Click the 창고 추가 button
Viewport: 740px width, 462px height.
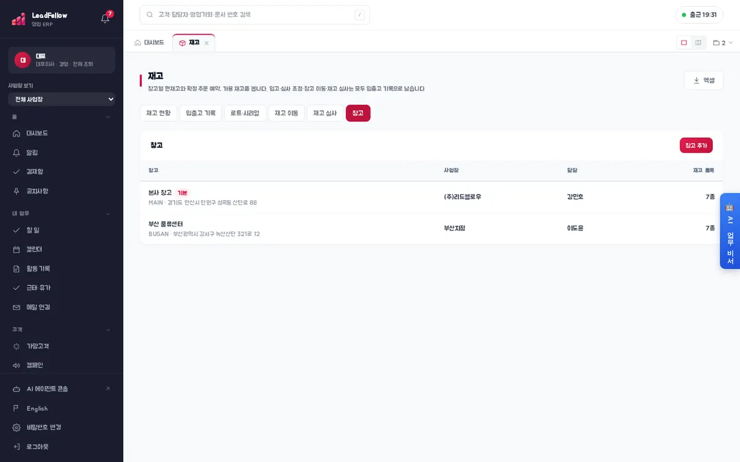(696, 145)
